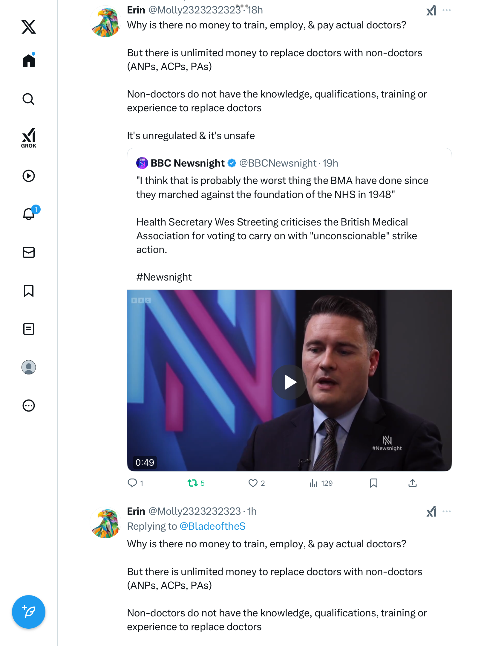Open the Notifications bell

29,214
